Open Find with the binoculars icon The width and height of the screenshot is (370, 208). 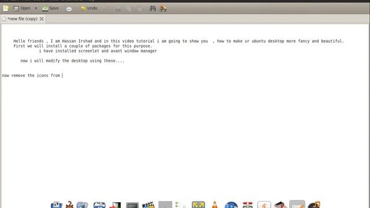click(153, 9)
